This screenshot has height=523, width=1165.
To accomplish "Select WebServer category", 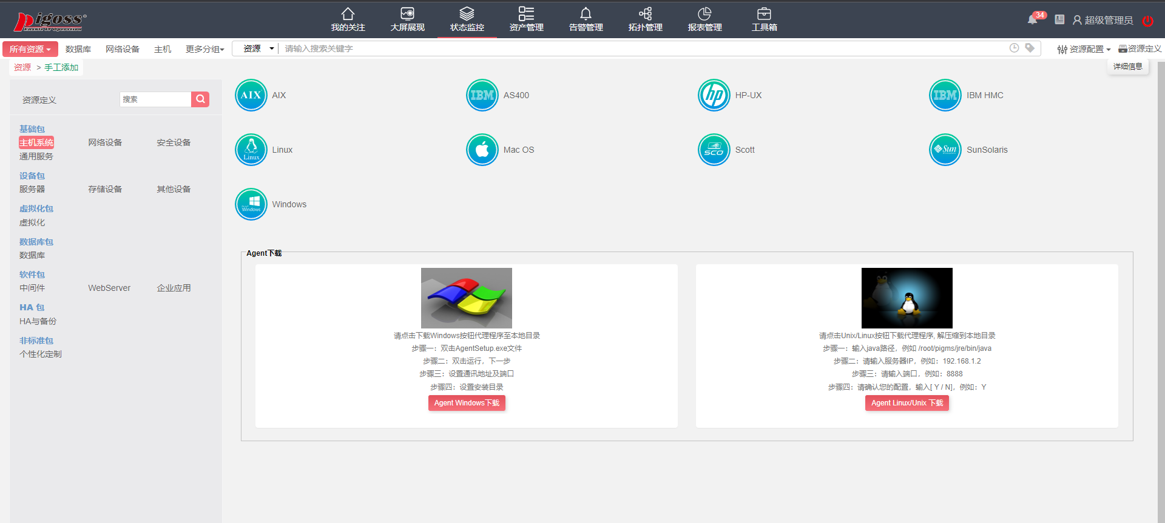I will point(109,288).
